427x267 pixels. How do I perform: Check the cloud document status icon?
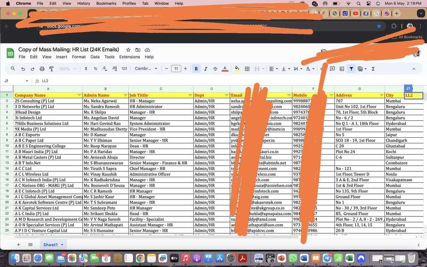tap(147, 50)
